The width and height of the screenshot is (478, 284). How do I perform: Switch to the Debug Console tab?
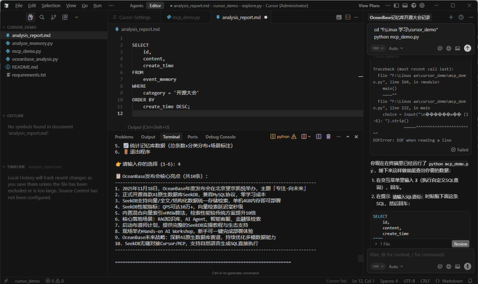coord(220,137)
